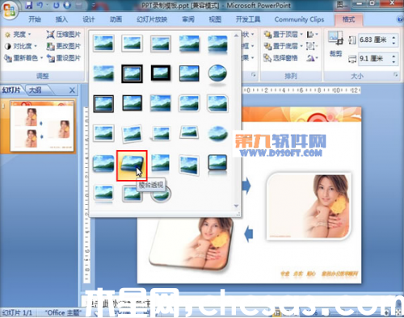Open the Community Clips tab

pyautogui.click(x=299, y=19)
